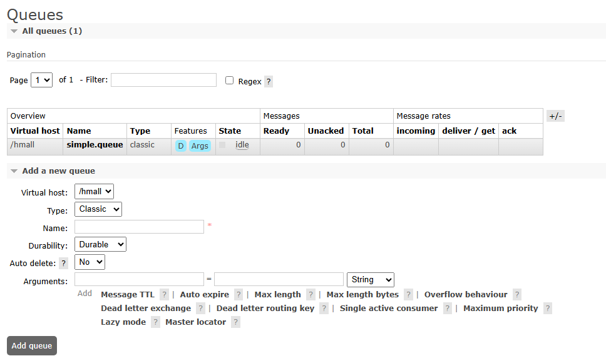Screen dimensions: 606x361
Task: Add the Auto expire argument
Action: pos(205,295)
